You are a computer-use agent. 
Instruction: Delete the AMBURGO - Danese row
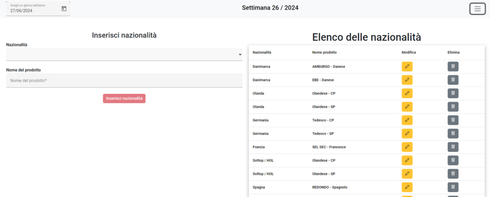pos(453,66)
